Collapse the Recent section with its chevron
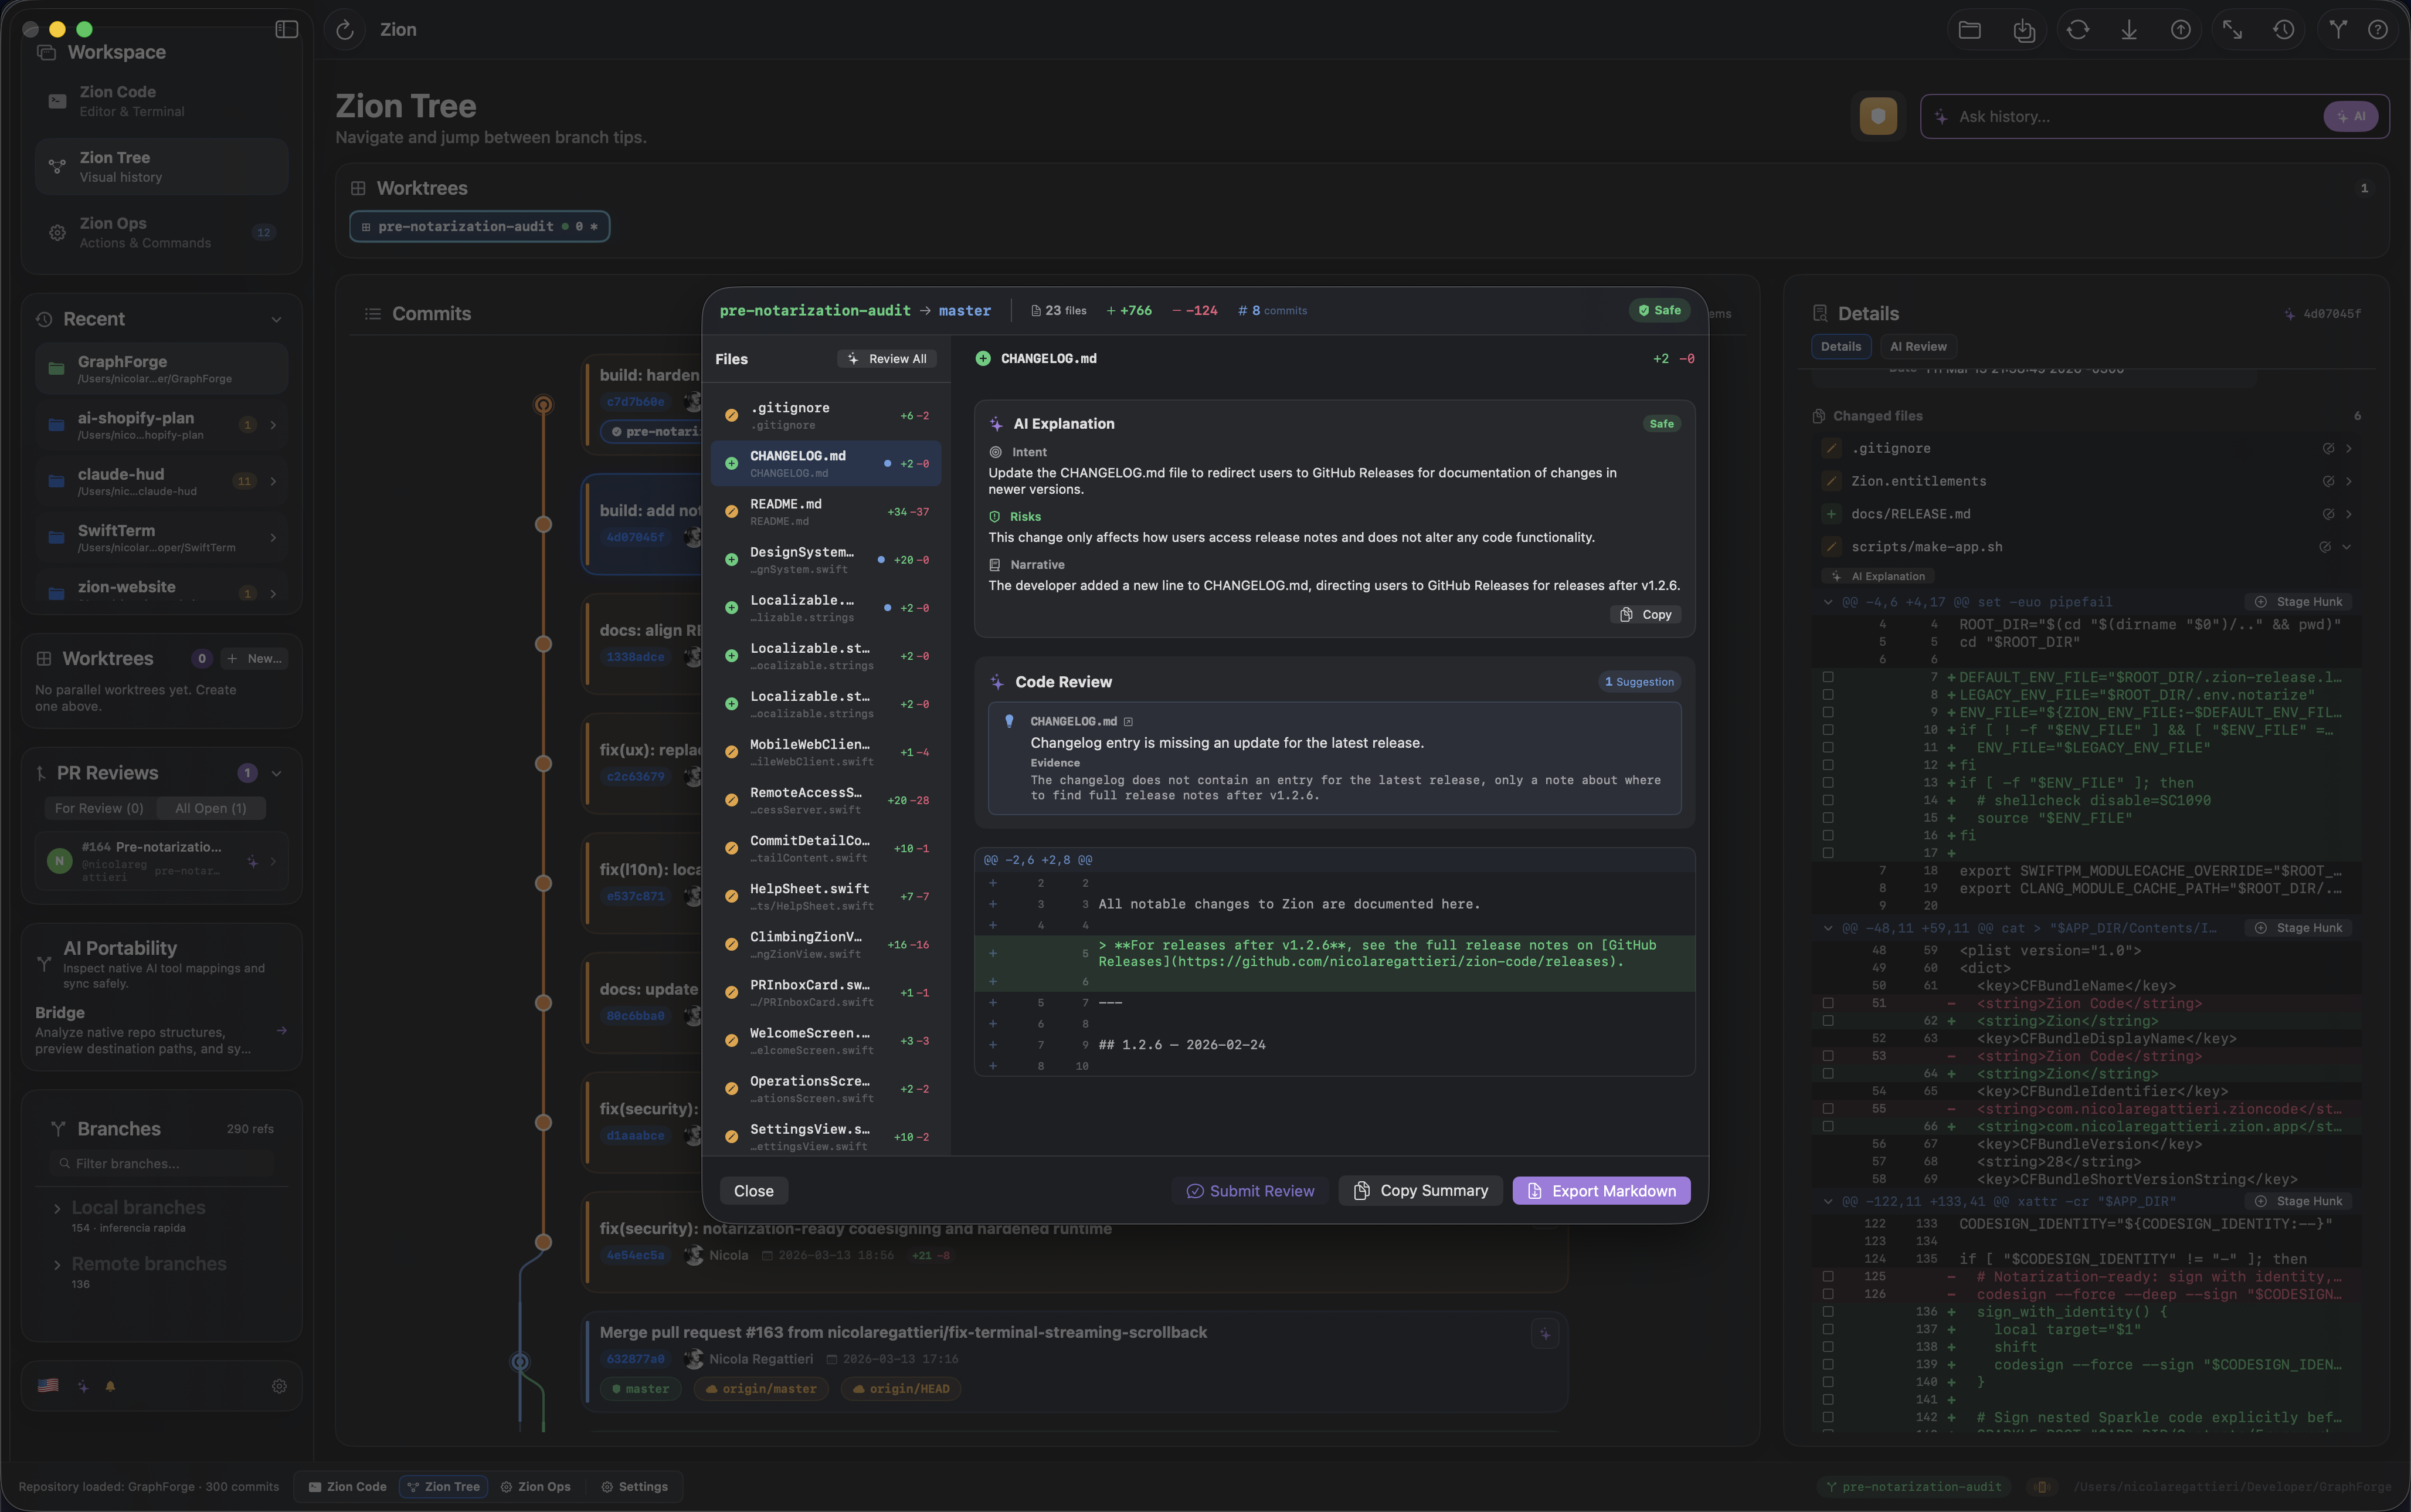Screen dimensions: 2411x1512 (277, 319)
